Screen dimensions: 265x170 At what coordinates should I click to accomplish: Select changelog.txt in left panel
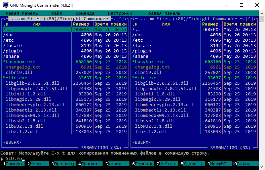(65, 67)
